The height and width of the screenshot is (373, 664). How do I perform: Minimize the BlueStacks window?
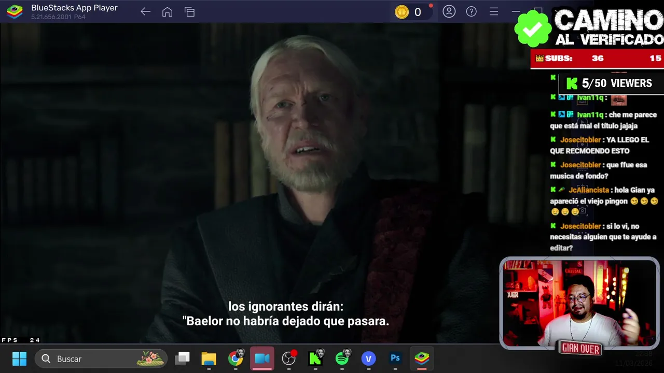click(516, 11)
